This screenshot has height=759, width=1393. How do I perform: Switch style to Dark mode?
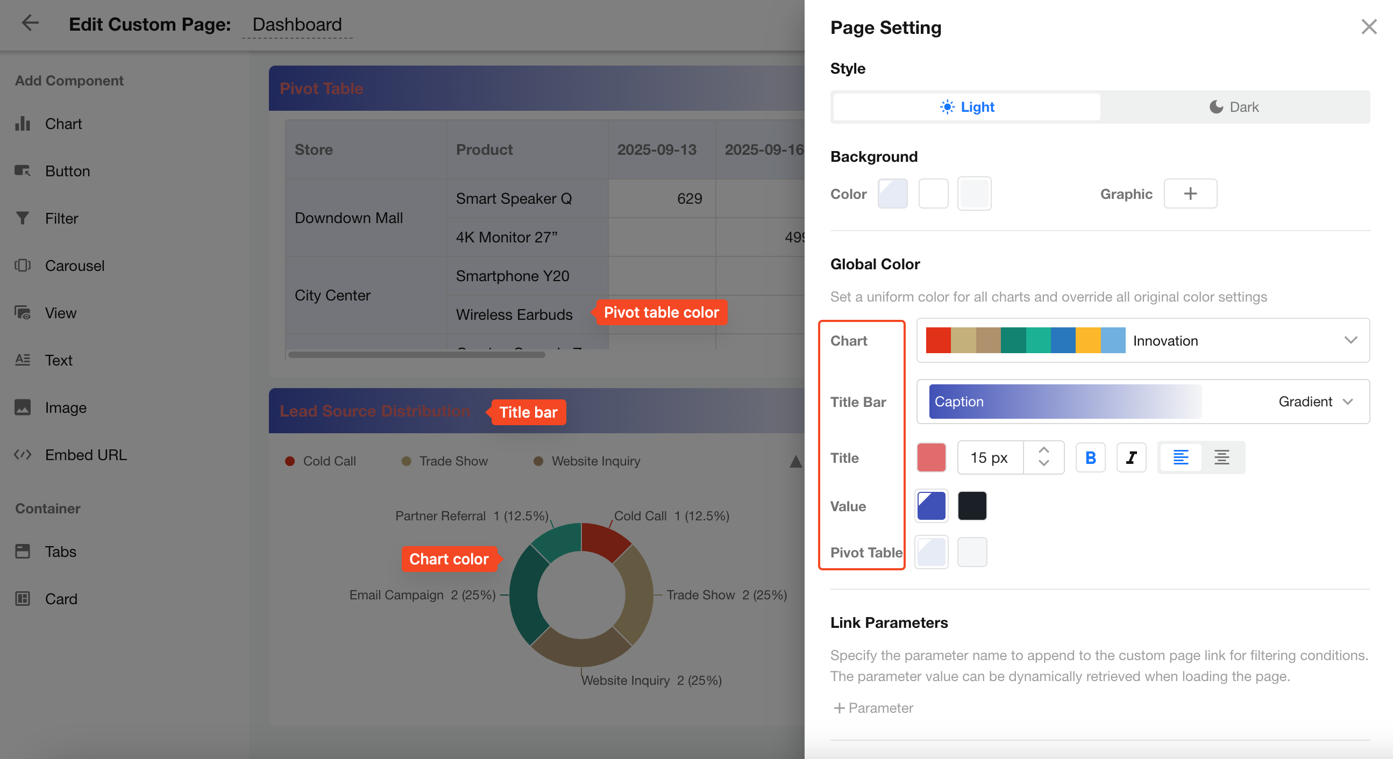tap(1234, 107)
